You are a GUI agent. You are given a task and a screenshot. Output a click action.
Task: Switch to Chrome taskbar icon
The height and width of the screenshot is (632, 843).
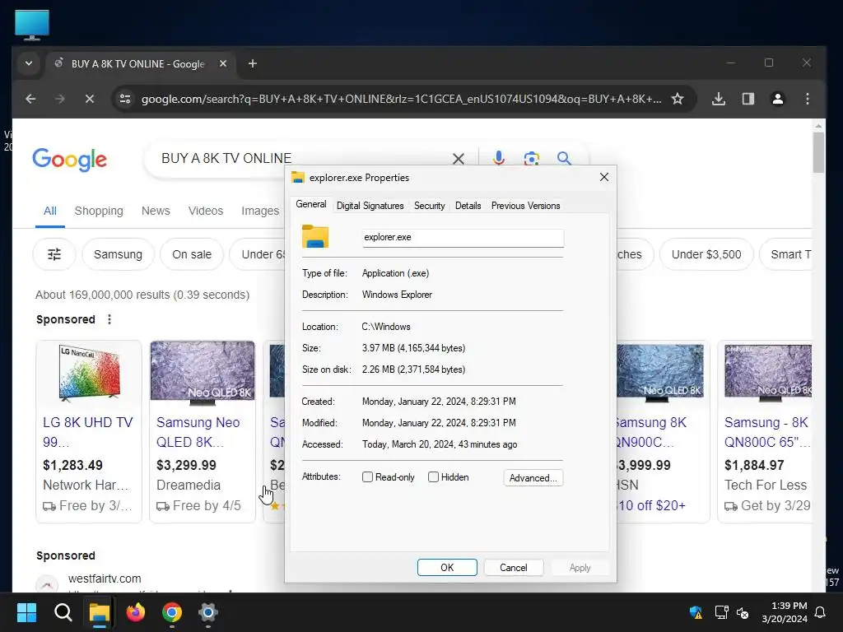coord(172,612)
